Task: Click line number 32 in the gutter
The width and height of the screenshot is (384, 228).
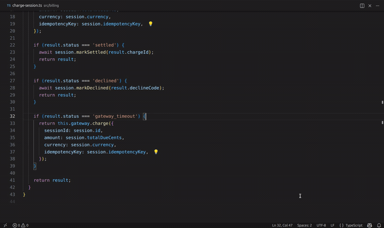Action: click(12, 116)
